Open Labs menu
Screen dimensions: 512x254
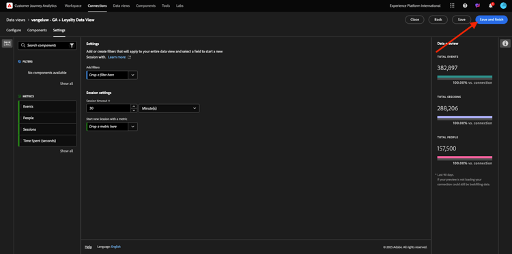point(180,6)
